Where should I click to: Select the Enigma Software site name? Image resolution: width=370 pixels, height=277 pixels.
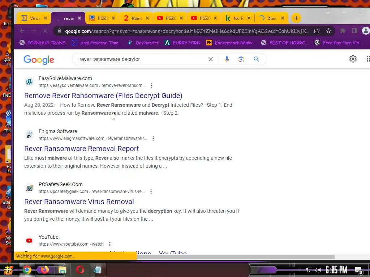pos(58,131)
